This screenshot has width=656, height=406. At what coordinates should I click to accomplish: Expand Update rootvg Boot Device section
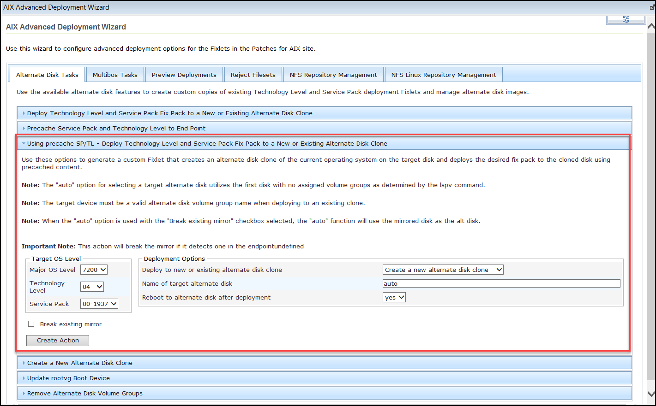pos(325,378)
